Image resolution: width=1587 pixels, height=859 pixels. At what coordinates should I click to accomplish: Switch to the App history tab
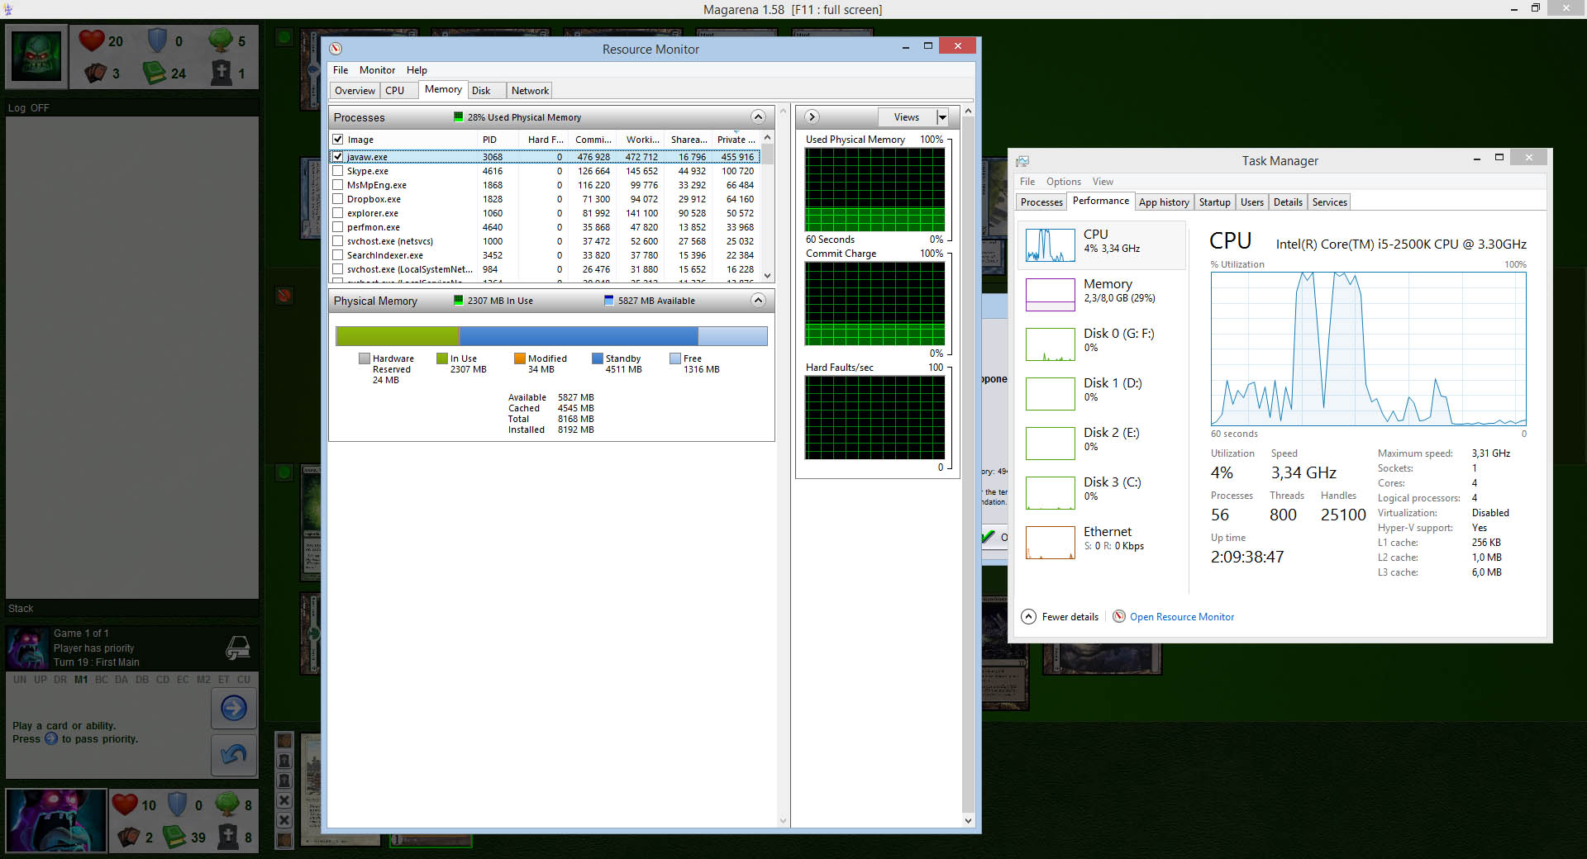pos(1163,202)
